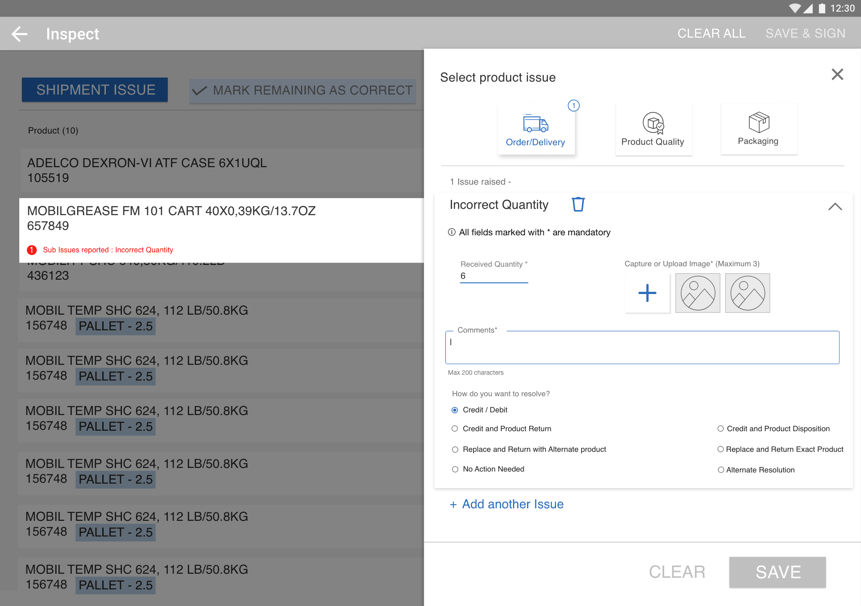Tap the plus icon to upload image
The width and height of the screenshot is (861, 606).
[647, 293]
